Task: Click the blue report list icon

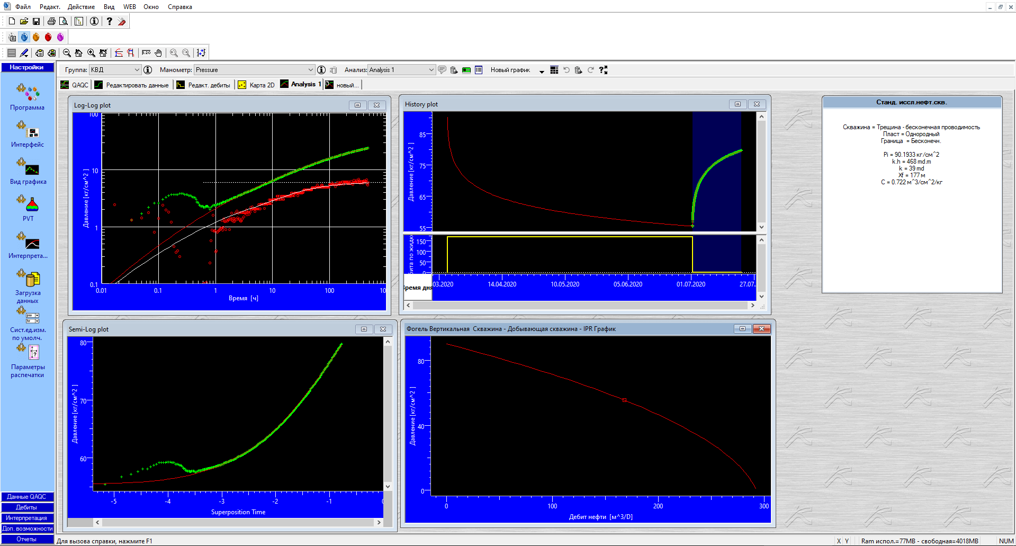Action: tap(479, 70)
